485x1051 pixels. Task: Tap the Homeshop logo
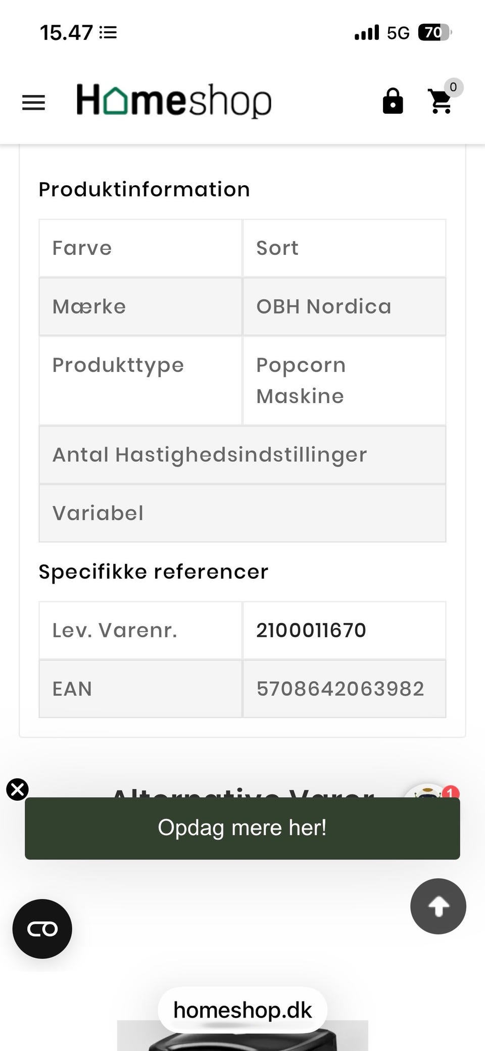173,100
